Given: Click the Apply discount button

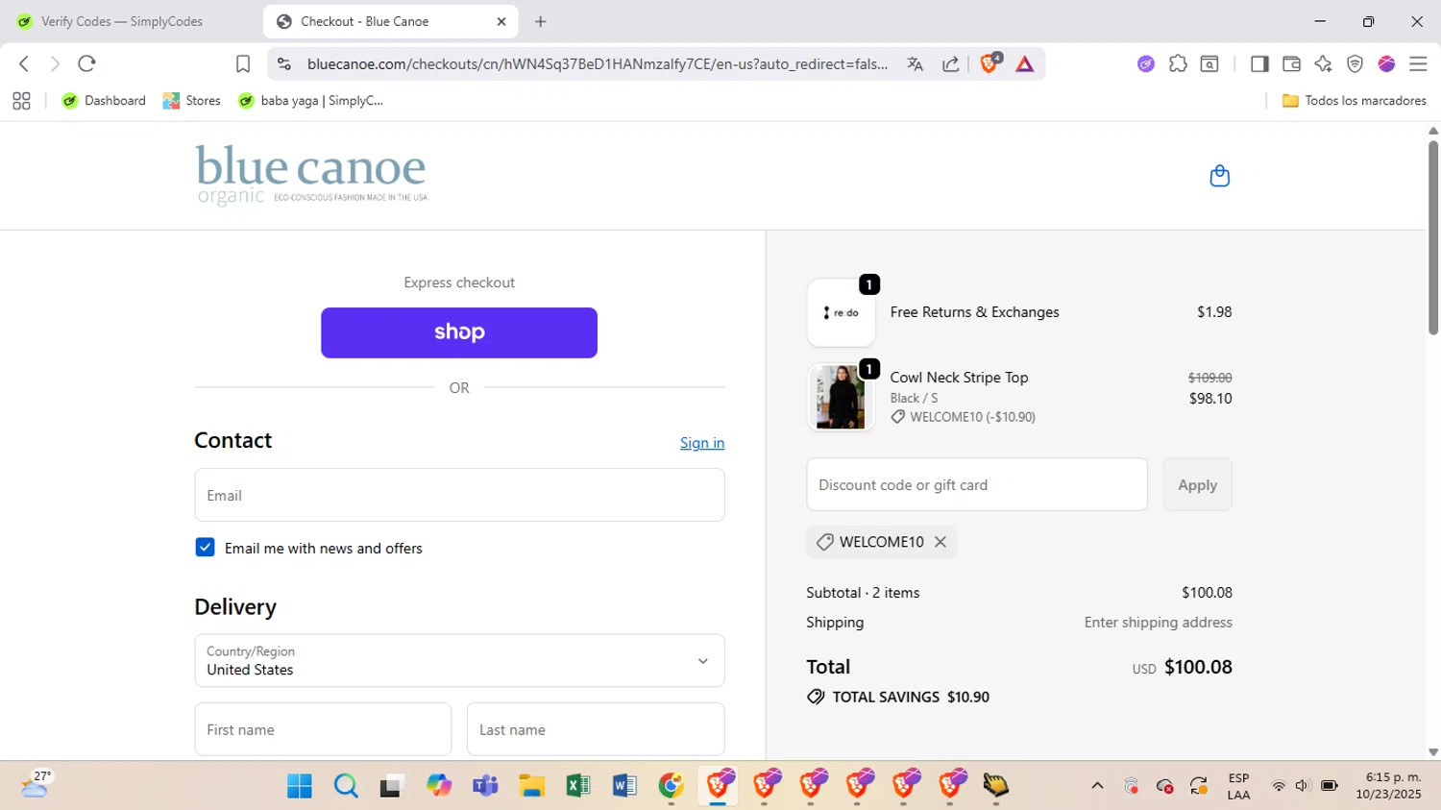Looking at the screenshot, I should [1197, 484].
